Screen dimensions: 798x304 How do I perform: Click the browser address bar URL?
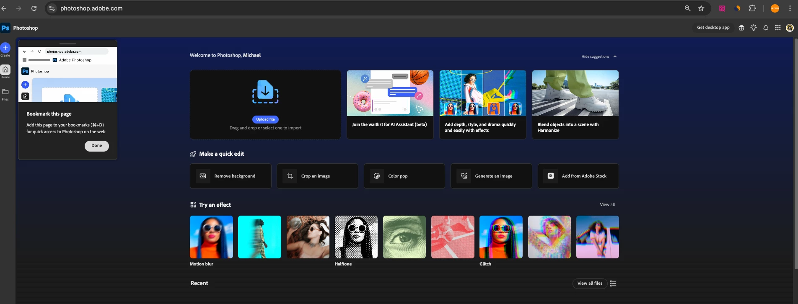pos(91,8)
